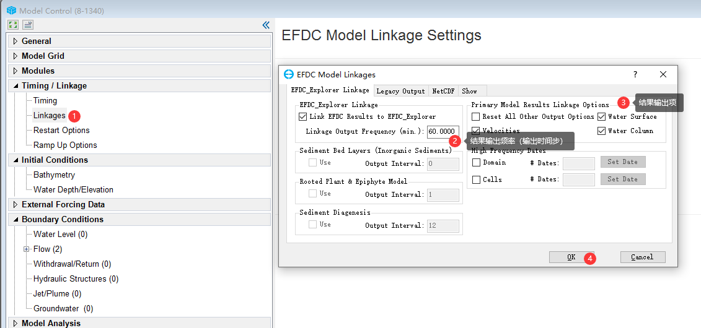Image resolution: width=701 pixels, height=328 pixels.
Task: Toggle the Water Column checkbox
Action: tap(601, 131)
